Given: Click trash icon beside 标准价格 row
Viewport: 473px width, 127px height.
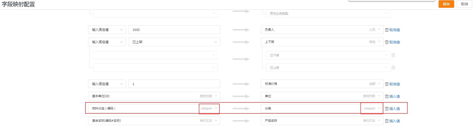Looking at the screenshot, I should [387, 84].
